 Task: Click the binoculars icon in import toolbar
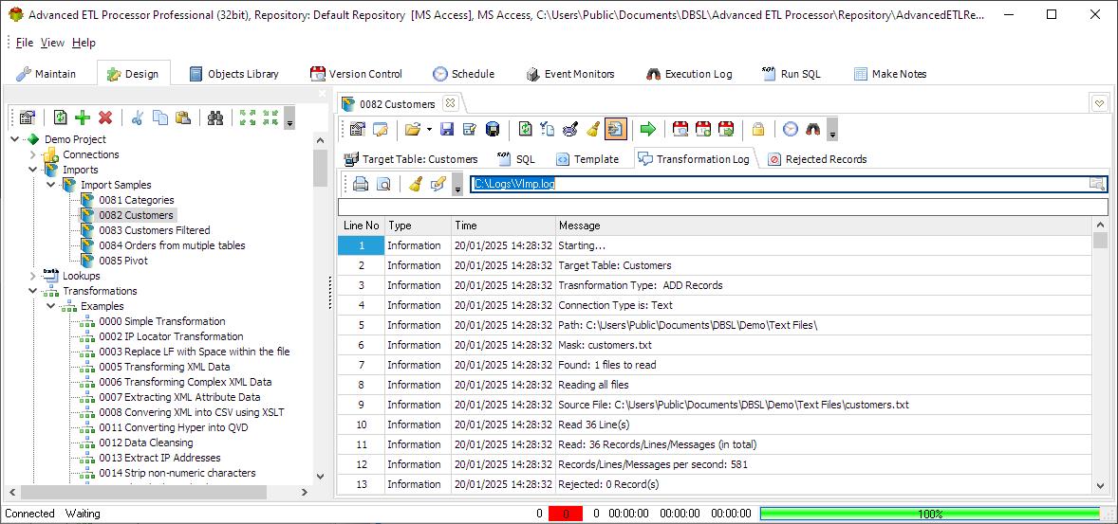coord(813,129)
